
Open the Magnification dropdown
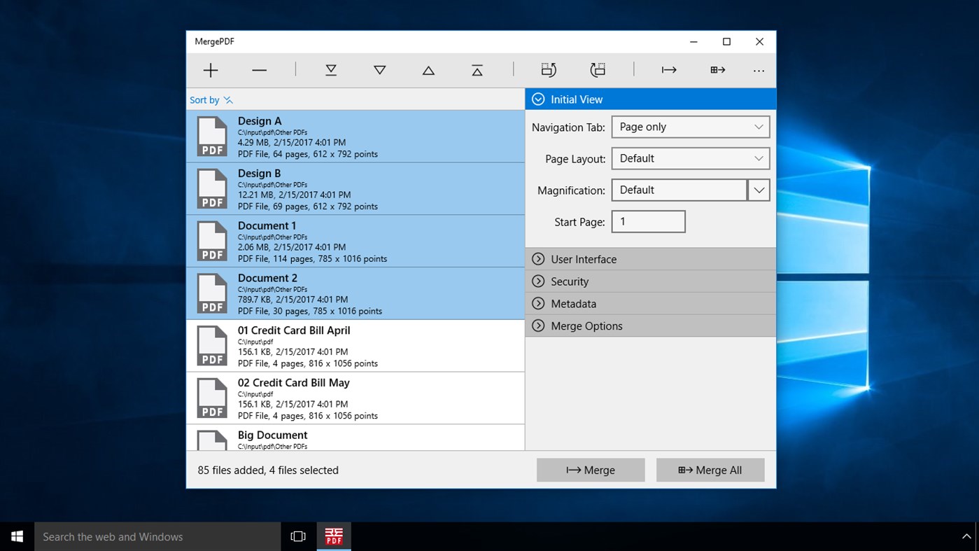pyautogui.click(x=758, y=190)
